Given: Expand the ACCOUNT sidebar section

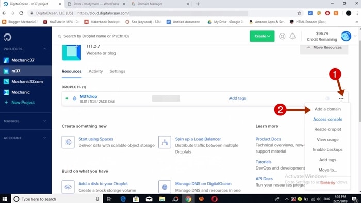Looking at the screenshot, I should [45, 138].
